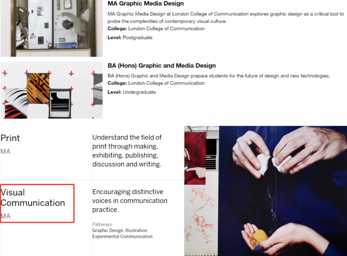This screenshot has height=256, width=347.
Task: Open the BA (Hons) Graphic and Media Design heading
Action: [x=162, y=66]
